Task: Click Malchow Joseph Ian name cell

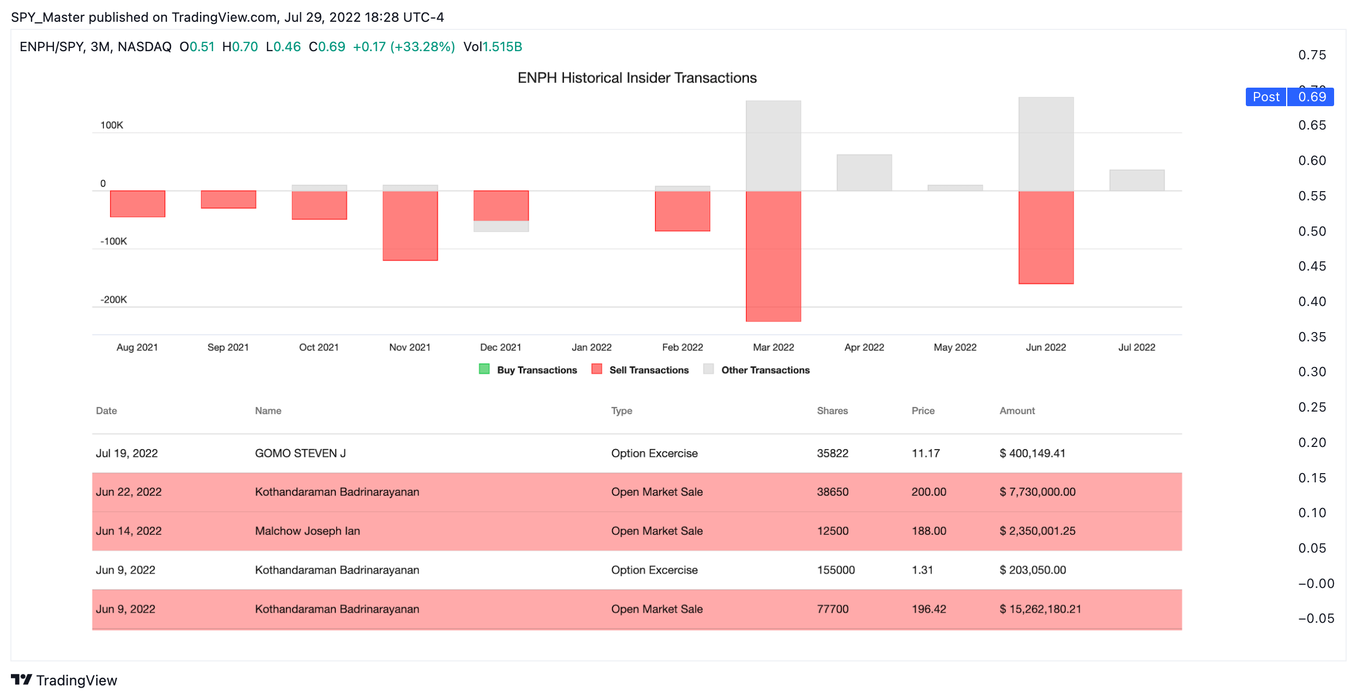Action: tap(307, 531)
